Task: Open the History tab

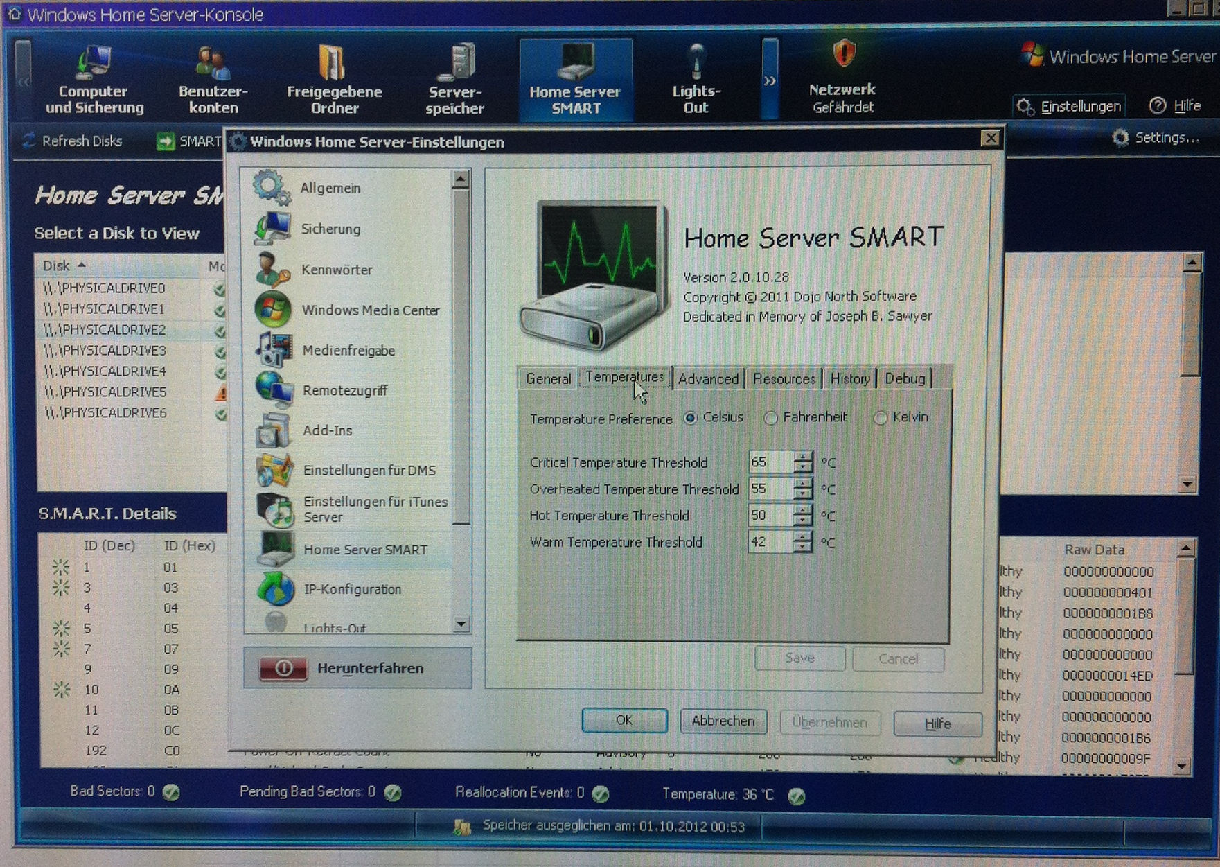Action: (x=849, y=379)
